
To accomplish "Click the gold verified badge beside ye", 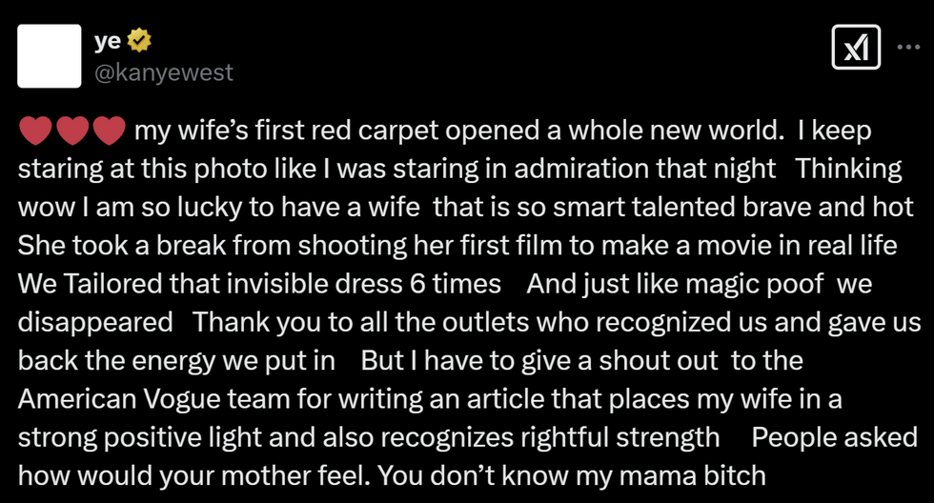I will pos(139,40).
